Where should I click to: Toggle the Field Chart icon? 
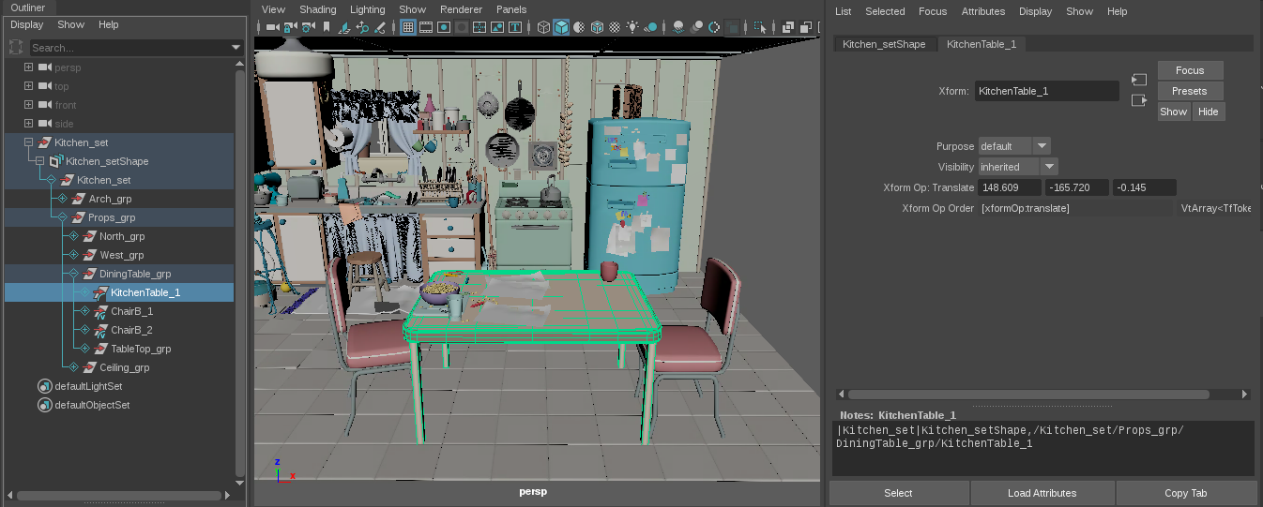click(479, 27)
